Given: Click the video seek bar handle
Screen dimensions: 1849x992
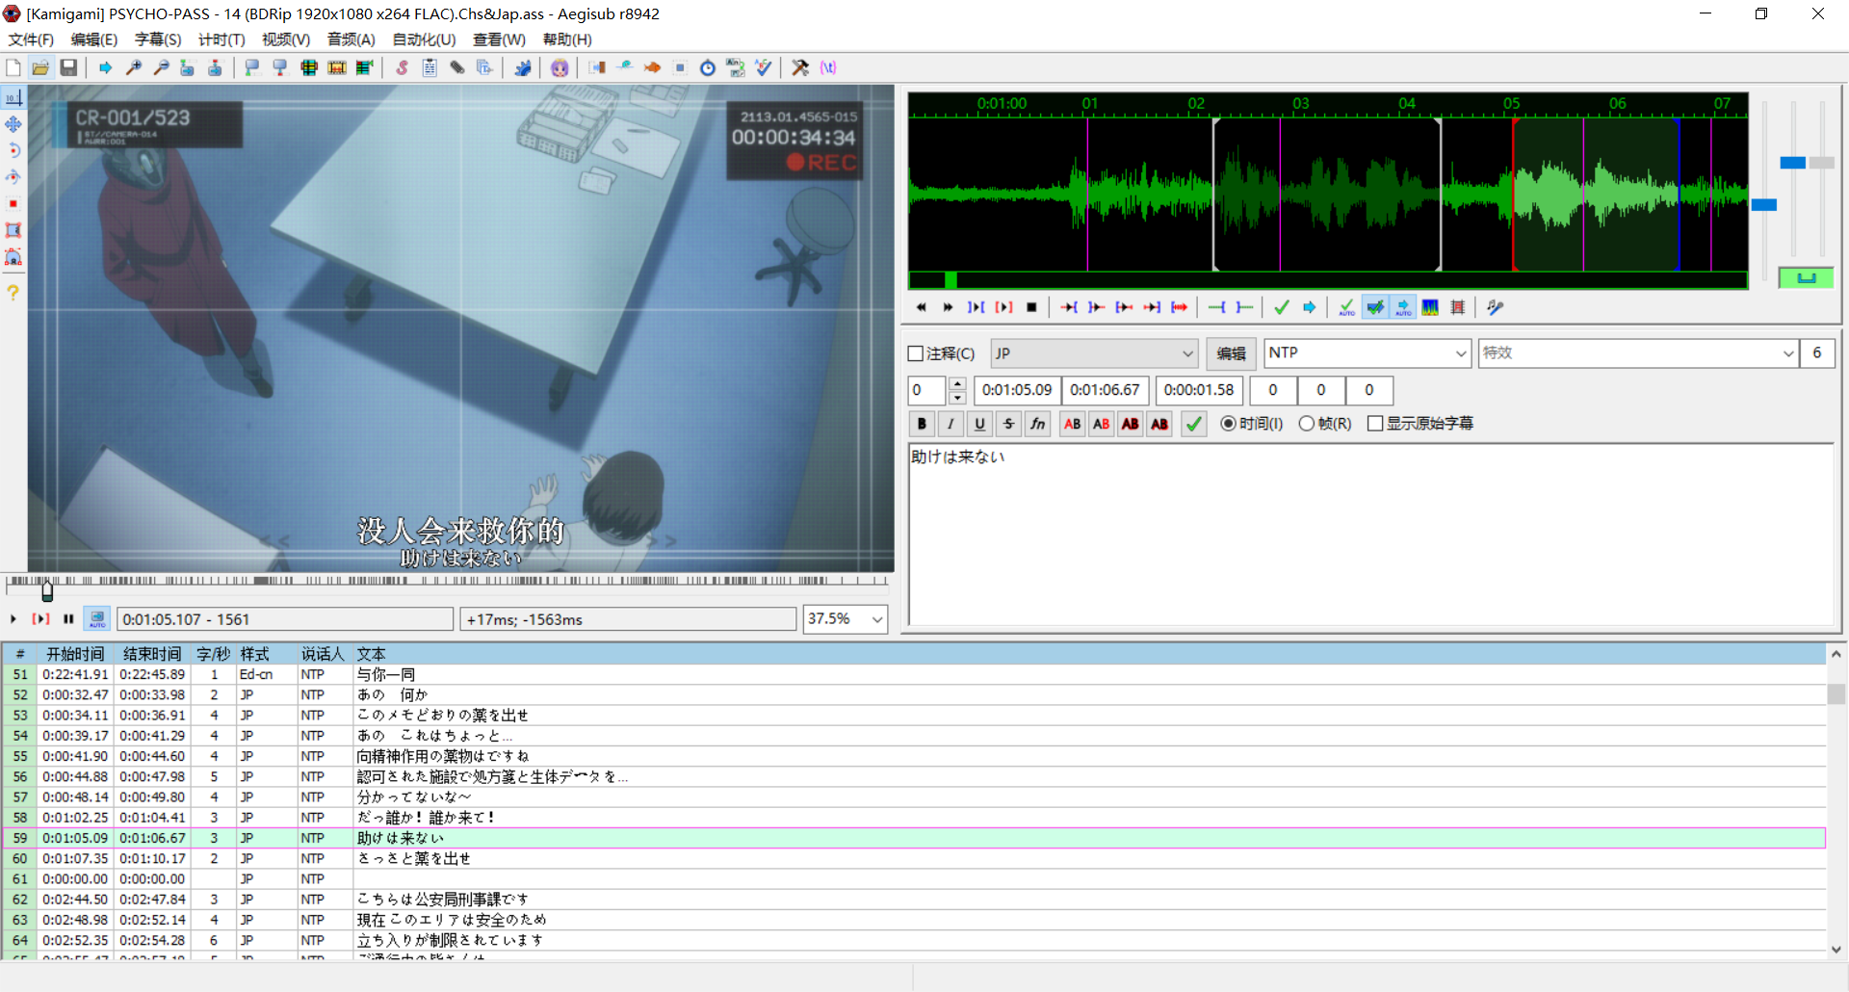Looking at the screenshot, I should click(47, 590).
